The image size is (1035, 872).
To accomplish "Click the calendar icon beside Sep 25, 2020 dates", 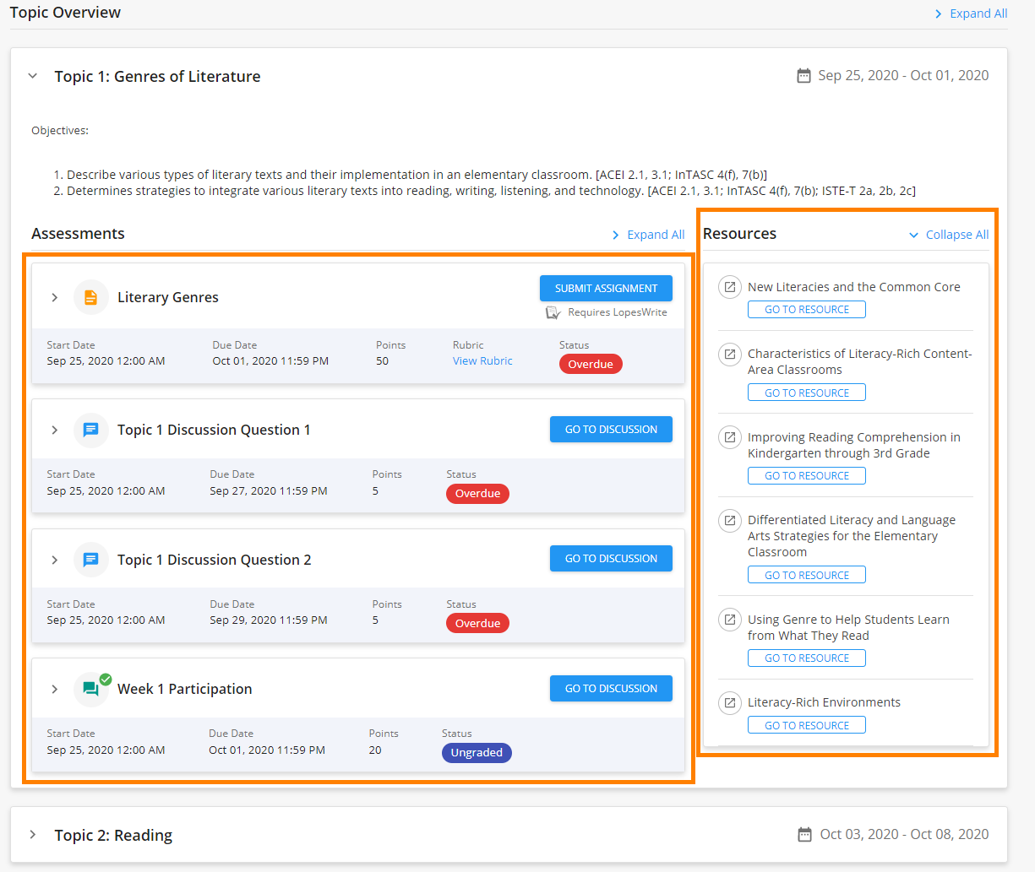I will click(803, 76).
